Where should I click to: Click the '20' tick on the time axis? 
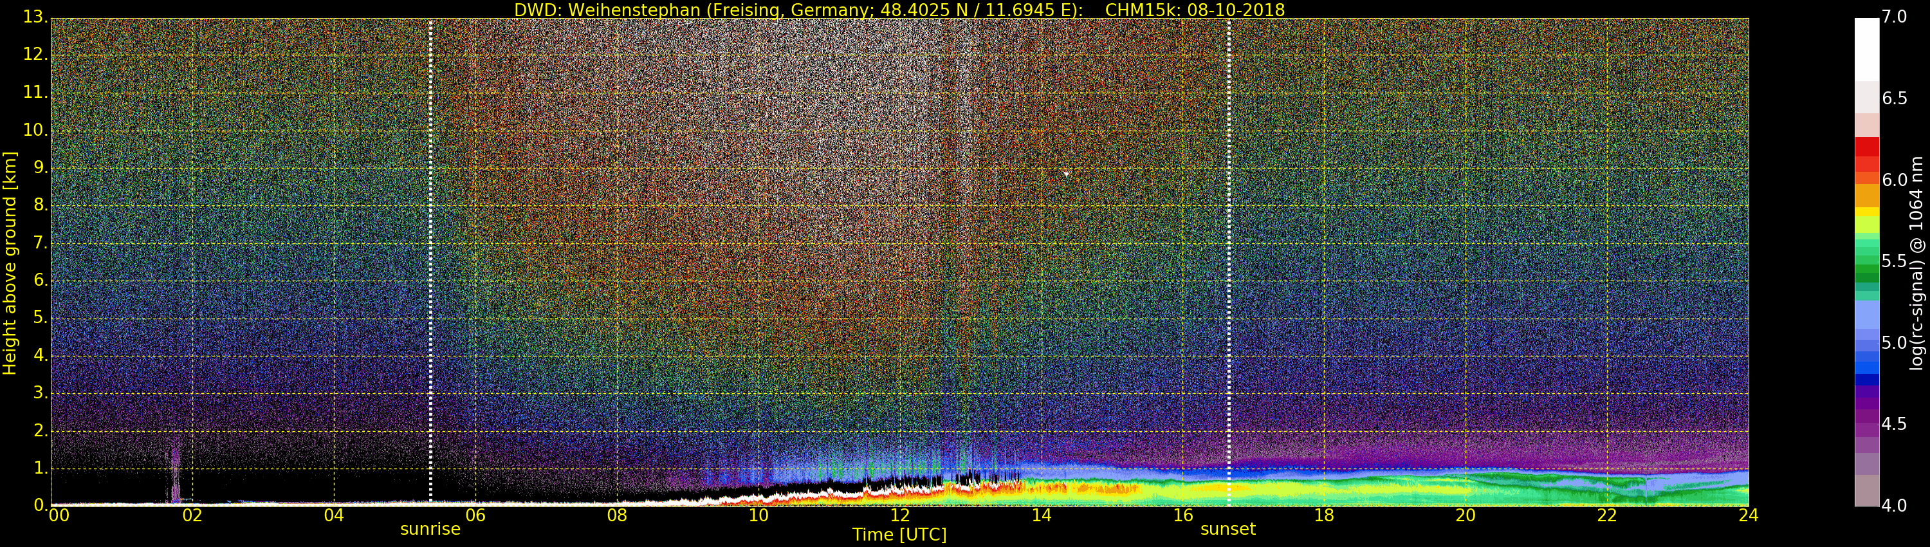click(1466, 515)
